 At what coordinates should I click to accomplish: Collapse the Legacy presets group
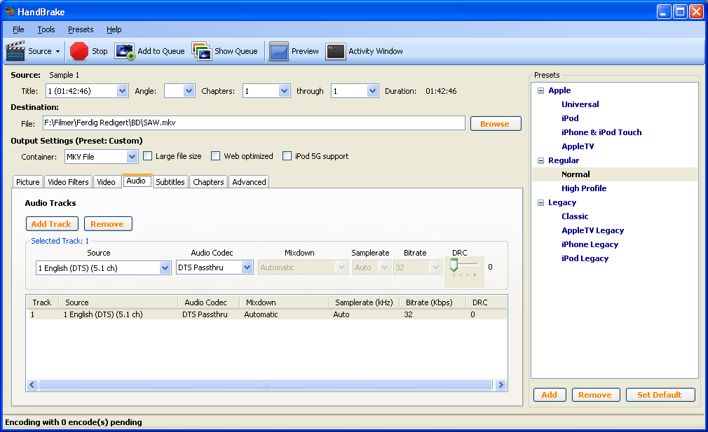tap(540, 203)
